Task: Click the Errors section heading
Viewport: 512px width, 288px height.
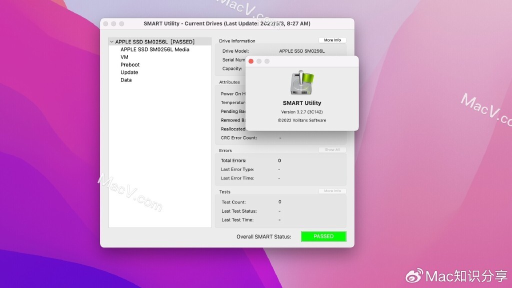Action: pos(225,150)
